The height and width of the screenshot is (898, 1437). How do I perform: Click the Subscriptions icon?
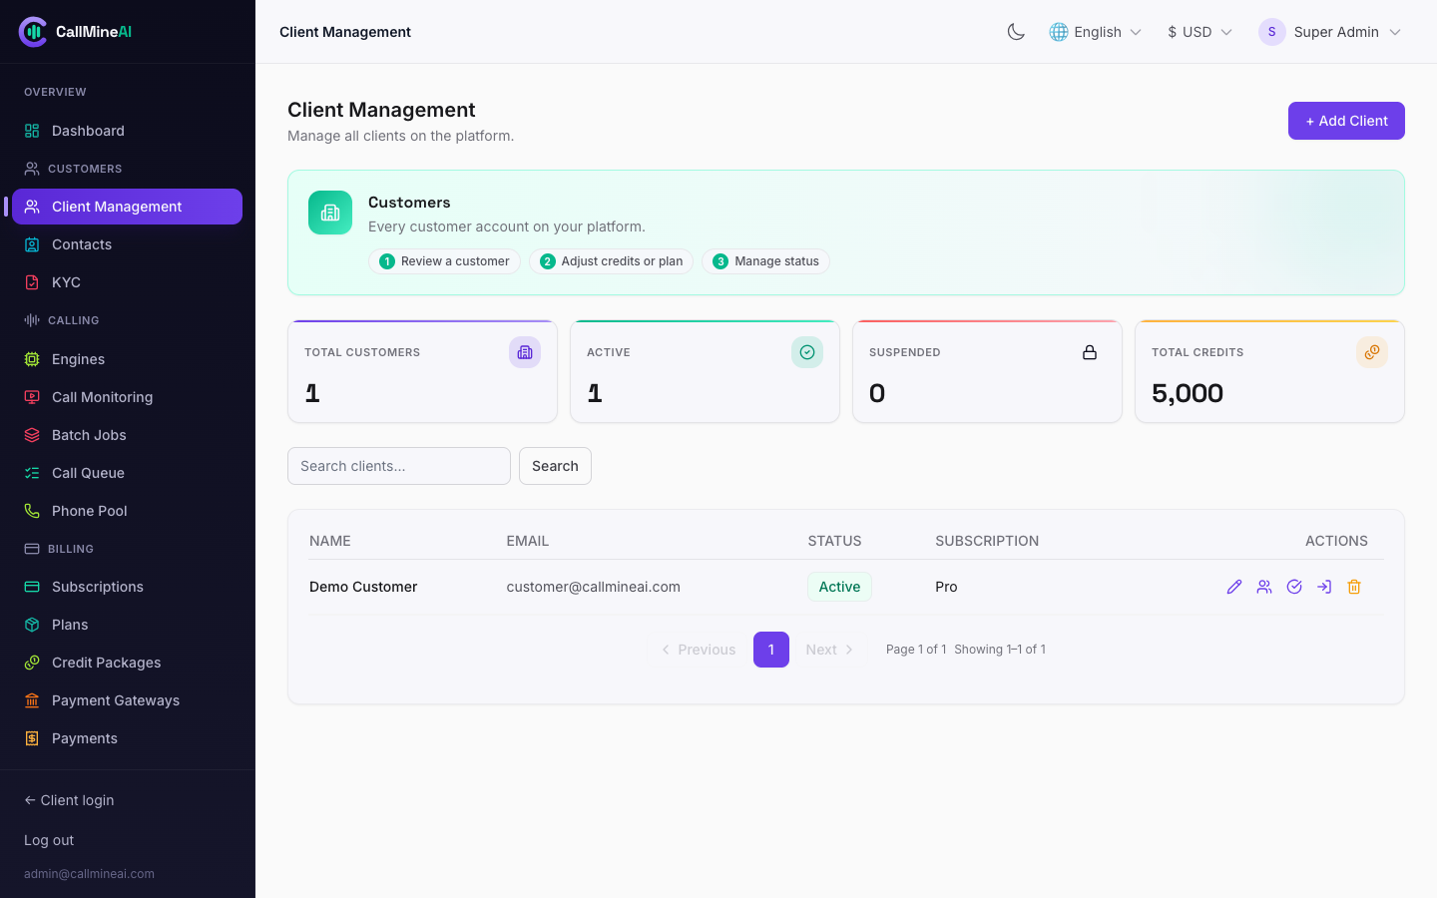pos(32,587)
